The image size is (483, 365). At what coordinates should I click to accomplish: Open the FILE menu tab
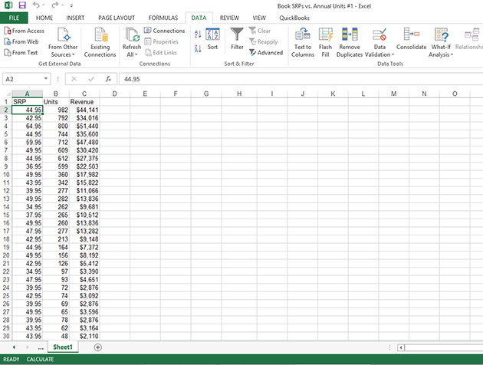tap(14, 17)
